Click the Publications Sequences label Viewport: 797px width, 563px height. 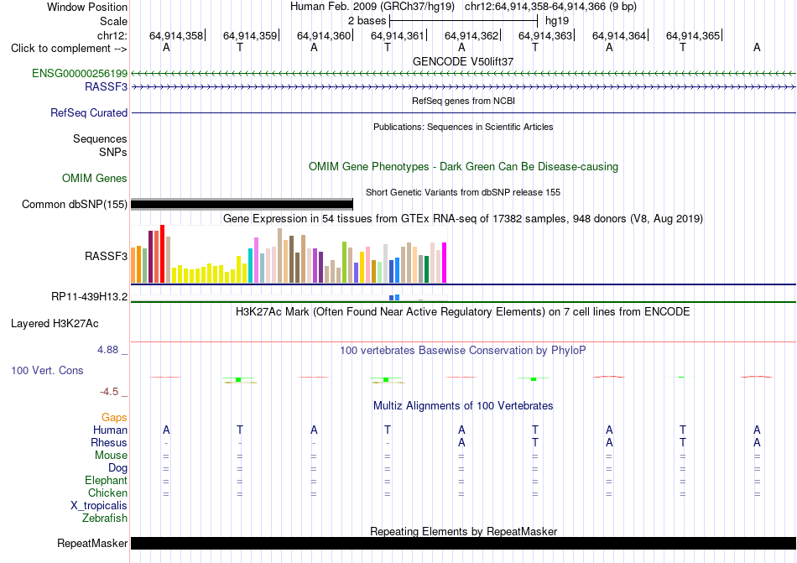(100, 138)
